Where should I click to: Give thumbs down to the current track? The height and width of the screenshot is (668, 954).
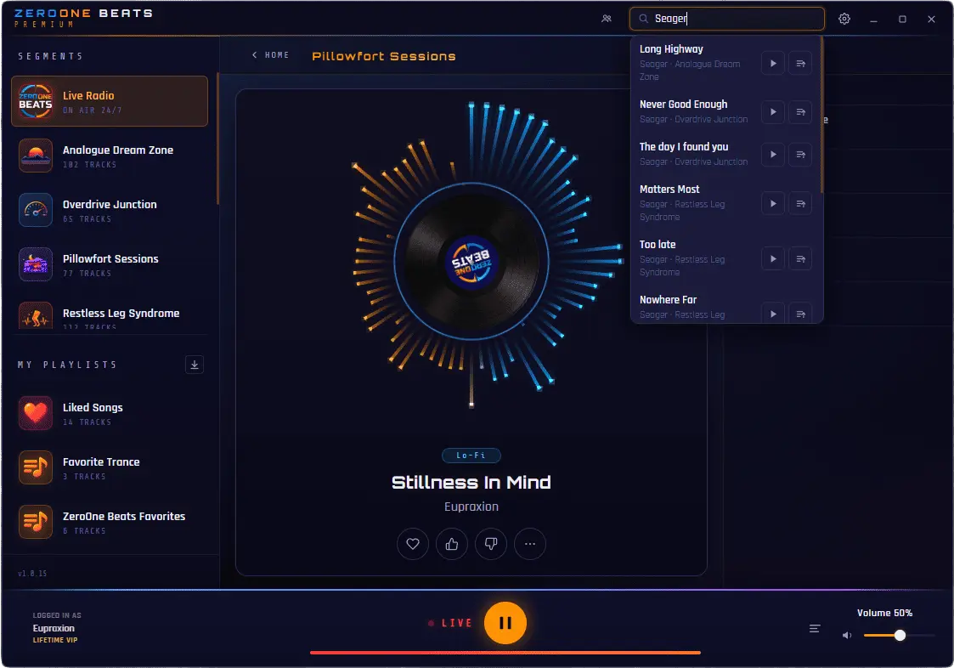[x=491, y=544]
